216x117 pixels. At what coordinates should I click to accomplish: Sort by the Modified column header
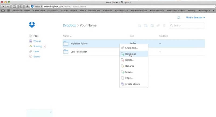coord(164,36)
